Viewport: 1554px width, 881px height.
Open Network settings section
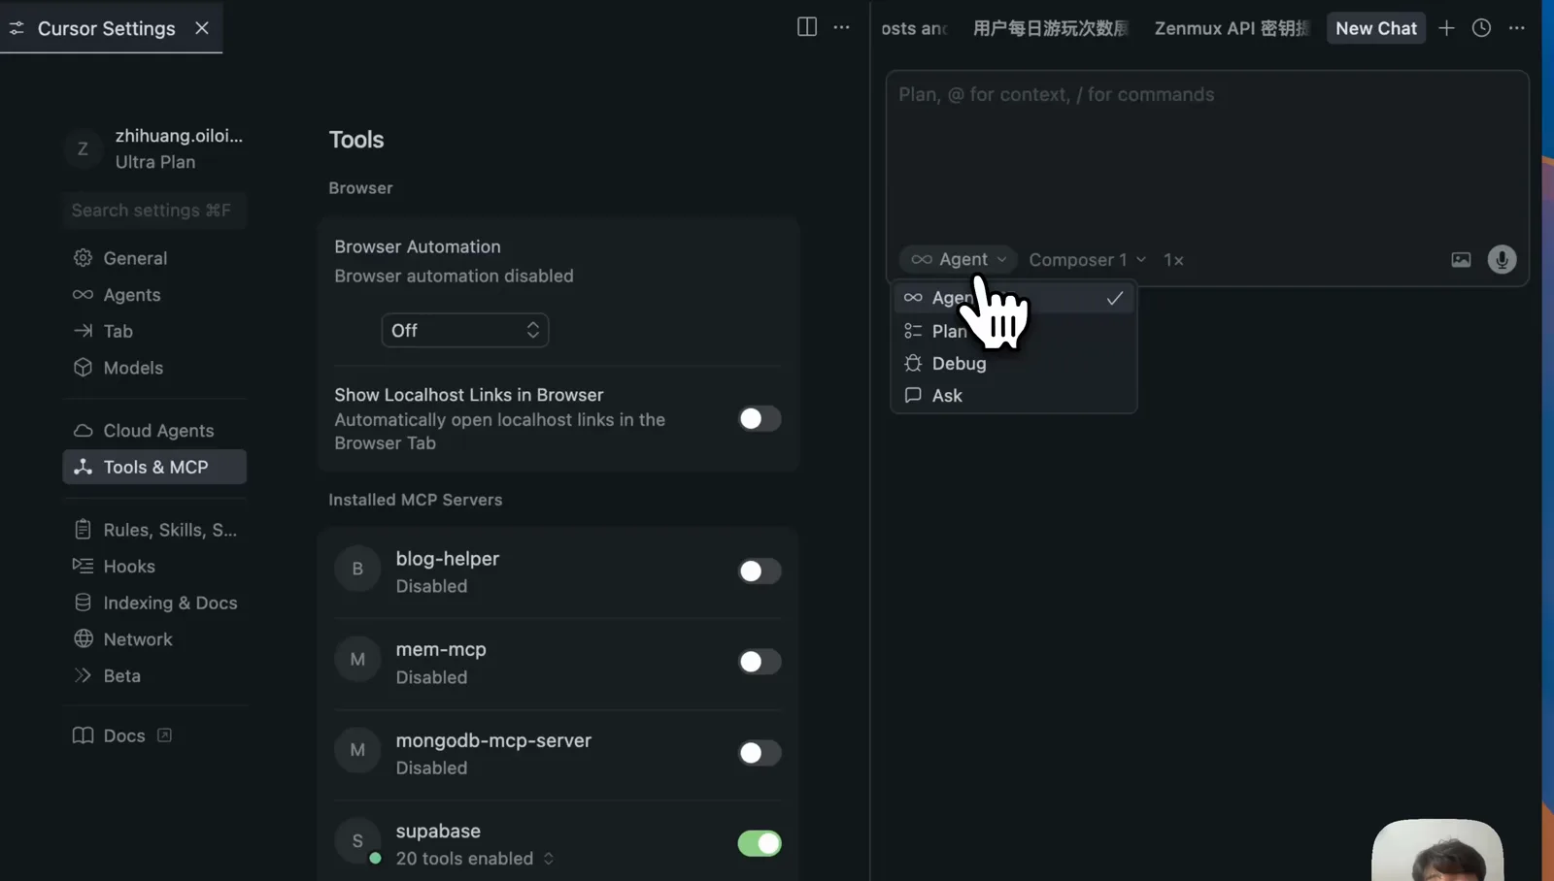(x=154, y=639)
